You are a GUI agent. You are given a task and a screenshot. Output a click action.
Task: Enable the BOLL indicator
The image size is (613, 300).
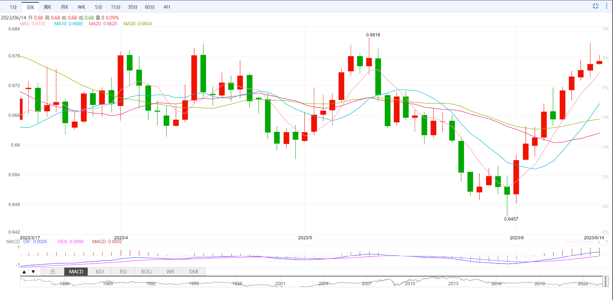[x=147, y=272]
